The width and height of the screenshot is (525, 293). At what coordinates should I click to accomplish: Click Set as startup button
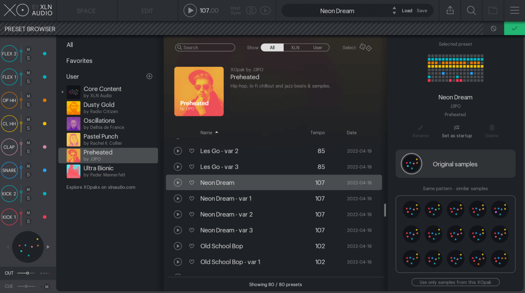click(457, 131)
